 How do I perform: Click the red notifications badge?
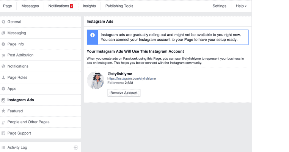point(72,6)
